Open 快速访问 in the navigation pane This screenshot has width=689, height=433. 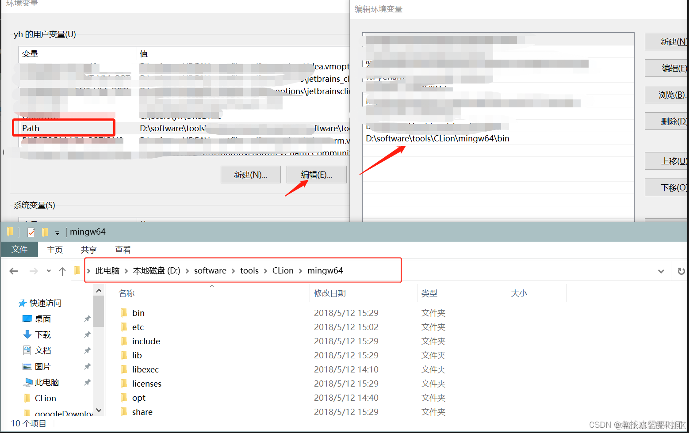[x=45, y=303]
